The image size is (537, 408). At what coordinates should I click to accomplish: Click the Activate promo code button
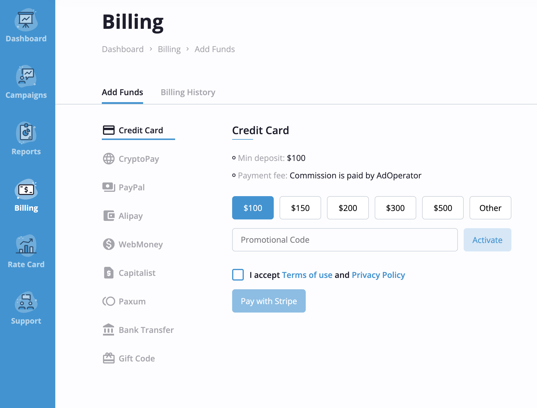click(x=488, y=240)
